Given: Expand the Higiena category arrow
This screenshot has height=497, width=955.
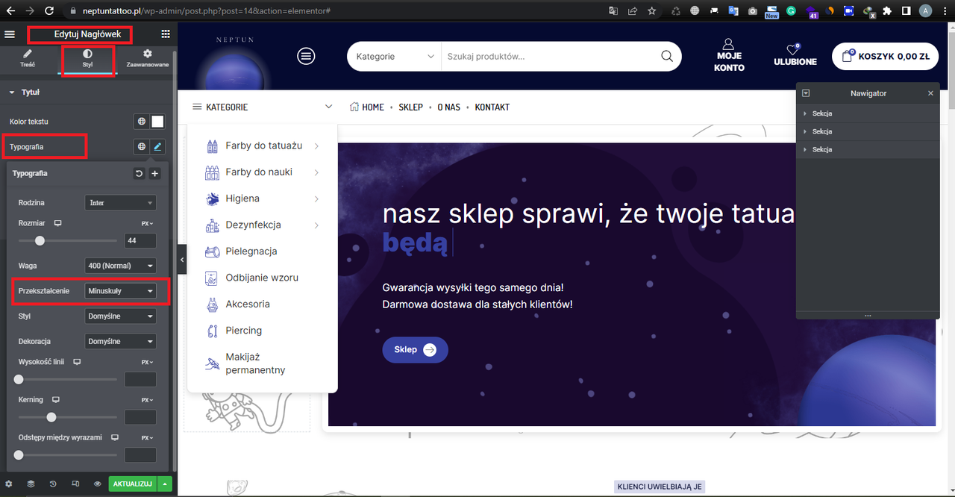Looking at the screenshot, I should pyautogui.click(x=316, y=199).
